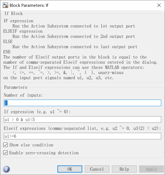Toggle the Show else condition checkbox
The height and width of the screenshot is (175, 165).
pos(6,145)
